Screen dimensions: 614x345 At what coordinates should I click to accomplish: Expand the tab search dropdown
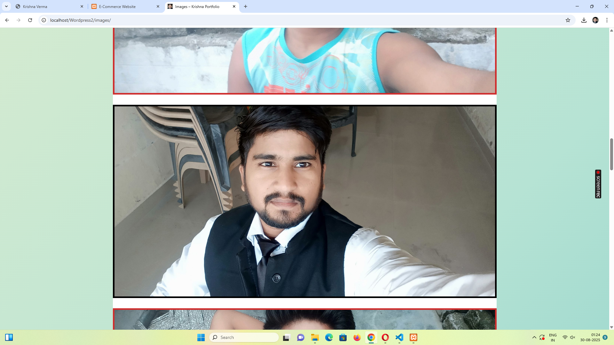[x=6, y=6]
